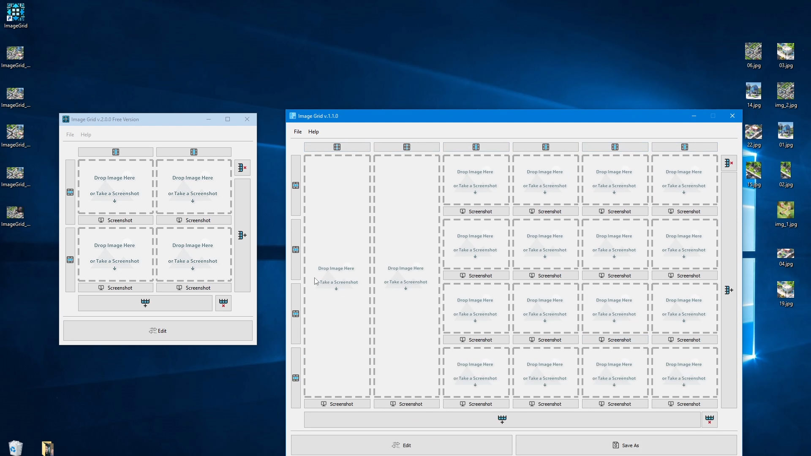Image resolution: width=811 pixels, height=456 pixels.
Task: Click remove-column red X icon in v.1.1.0 window
Action: coord(729,163)
